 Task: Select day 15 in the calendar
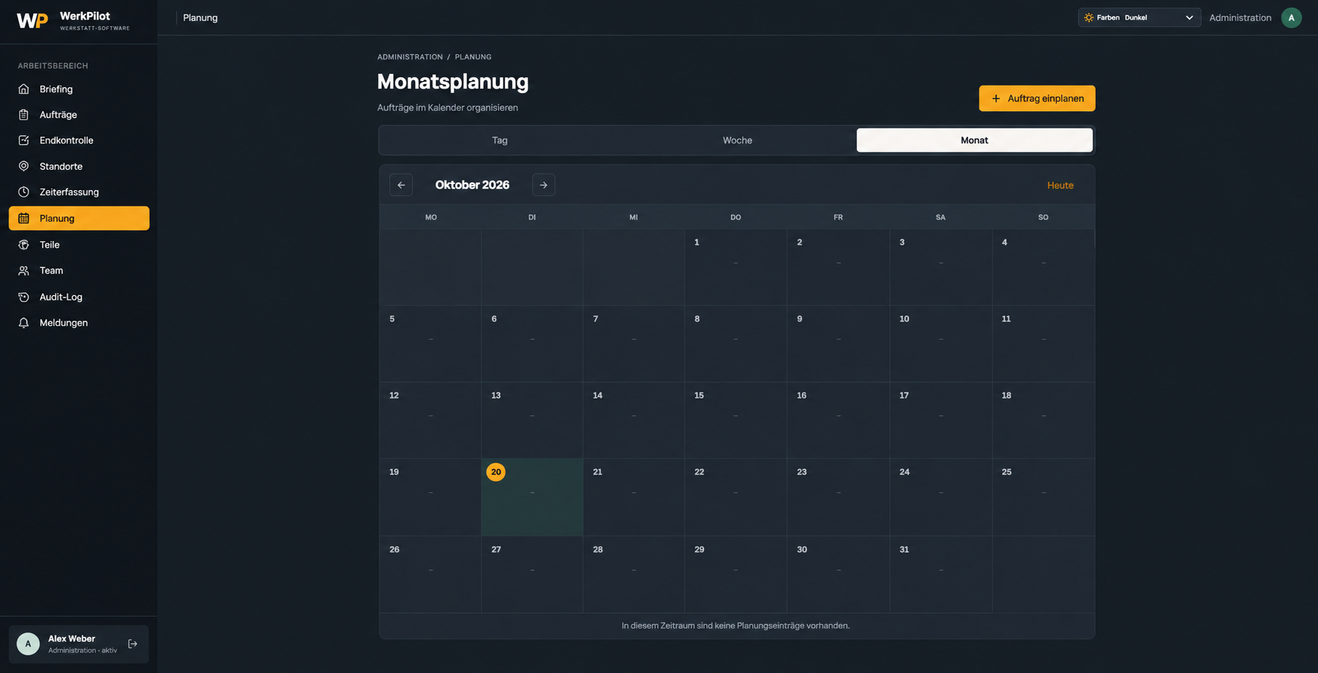[735, 421]
